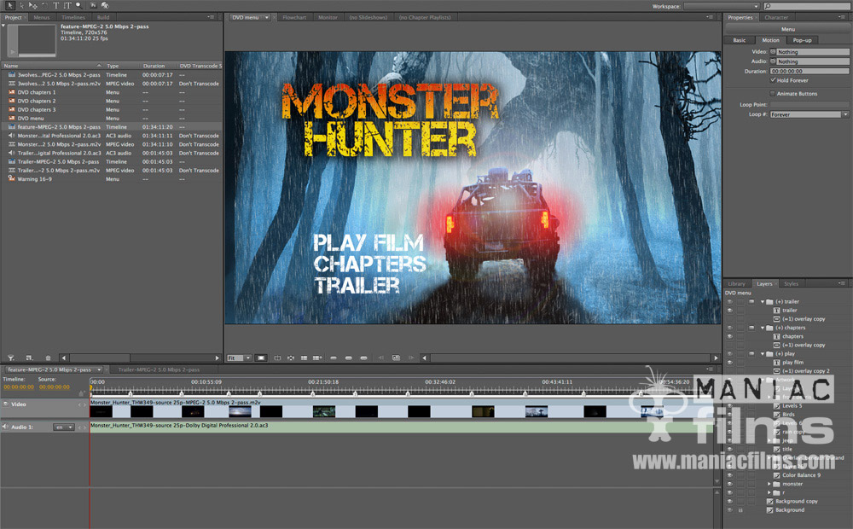Click the timeline playhead at 00:00
Image resolution: width=853 pixels, height=529 pixels.
click(x=90, y=388)
